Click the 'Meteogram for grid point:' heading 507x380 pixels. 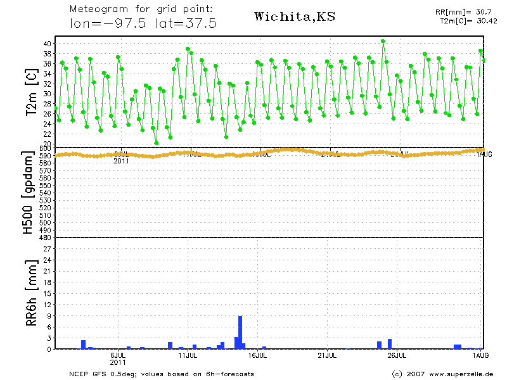[x=141, y=10]
